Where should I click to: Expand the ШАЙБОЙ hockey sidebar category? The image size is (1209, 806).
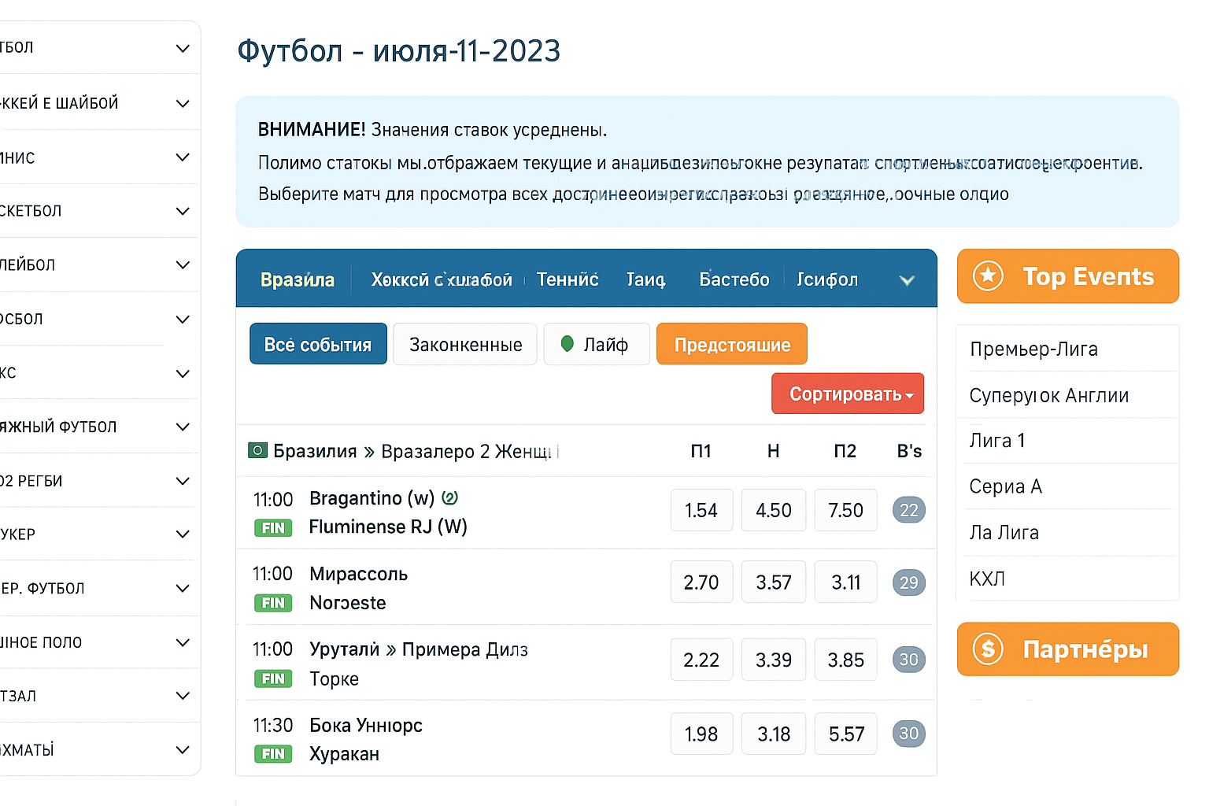point(183,103)
